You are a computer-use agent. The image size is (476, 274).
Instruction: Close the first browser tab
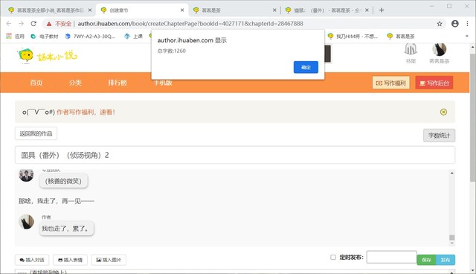coord(90,10)
